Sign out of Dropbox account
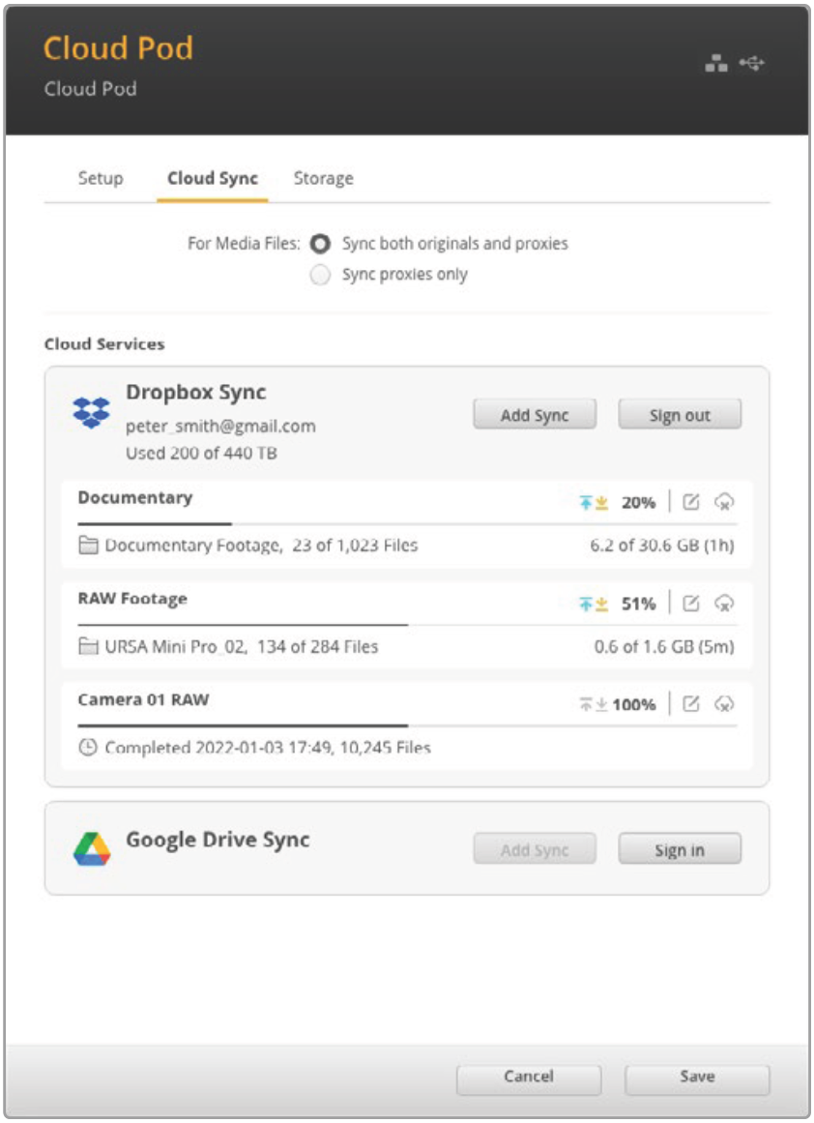This screenshot has width=814, height=1123. pos(680,415)
